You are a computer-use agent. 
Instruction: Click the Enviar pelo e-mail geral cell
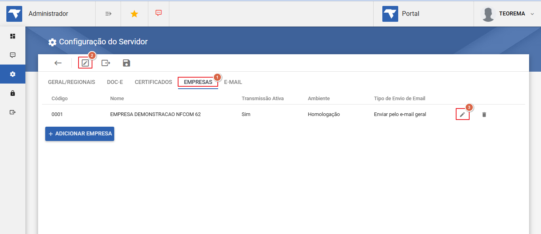pyautogui.click(x=400, y=114)
